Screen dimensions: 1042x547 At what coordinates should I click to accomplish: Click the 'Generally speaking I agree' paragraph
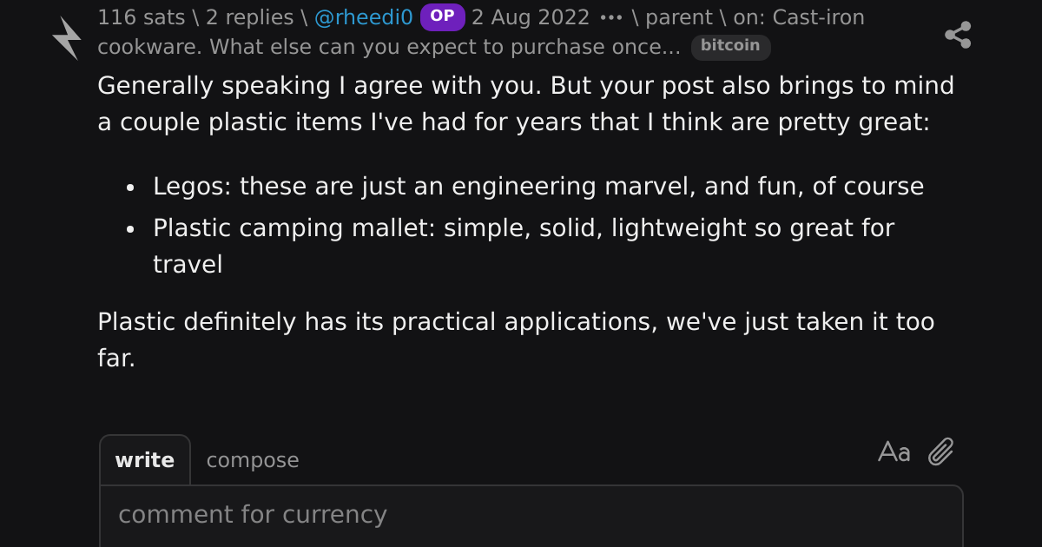(525, 104)
